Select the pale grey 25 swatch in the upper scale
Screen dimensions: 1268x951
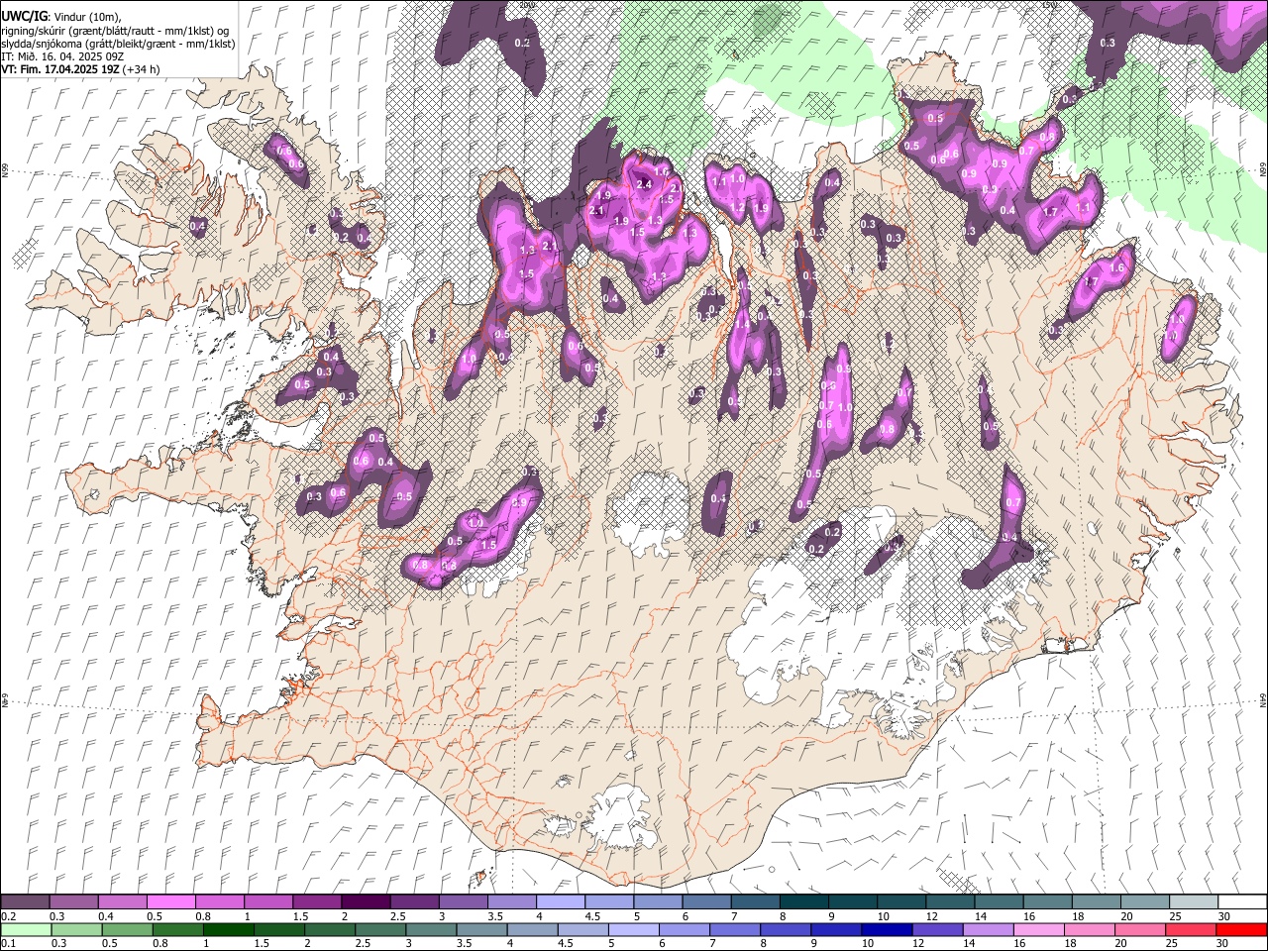click(1193, 902)
